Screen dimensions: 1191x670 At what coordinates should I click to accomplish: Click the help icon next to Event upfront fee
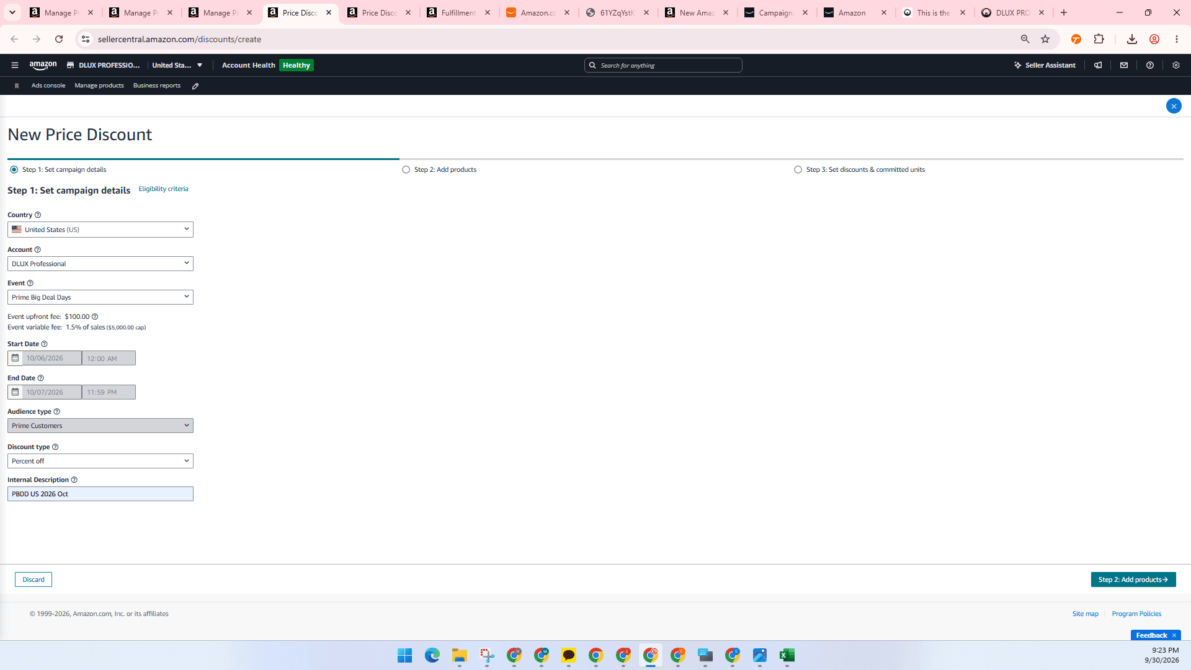(95, 317)
